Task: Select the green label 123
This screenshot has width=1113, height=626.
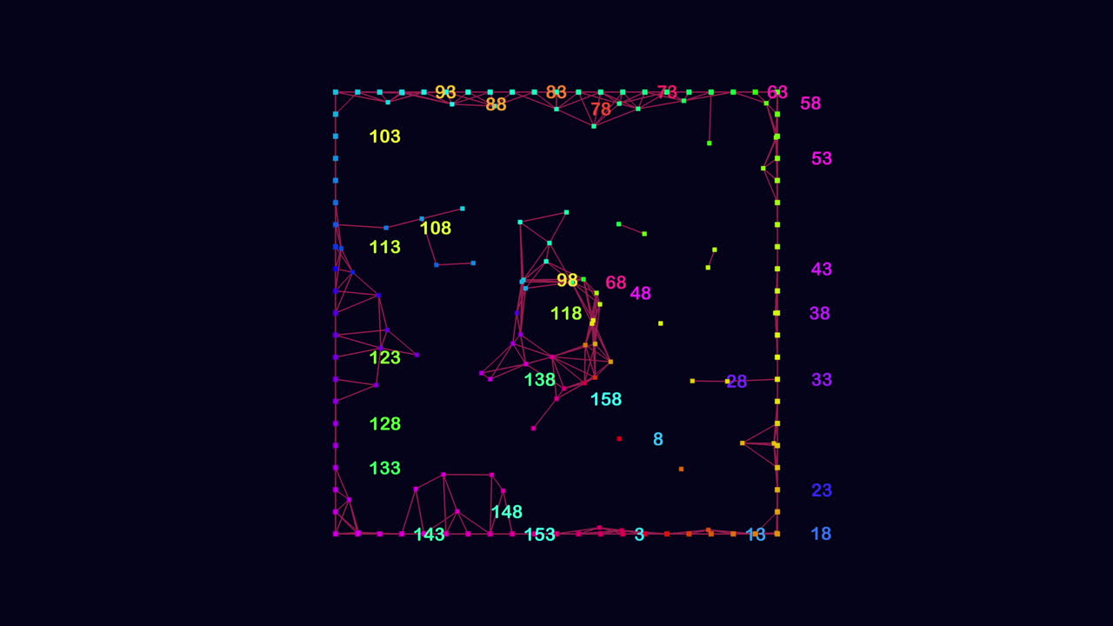Action: (x=384, y=357)
